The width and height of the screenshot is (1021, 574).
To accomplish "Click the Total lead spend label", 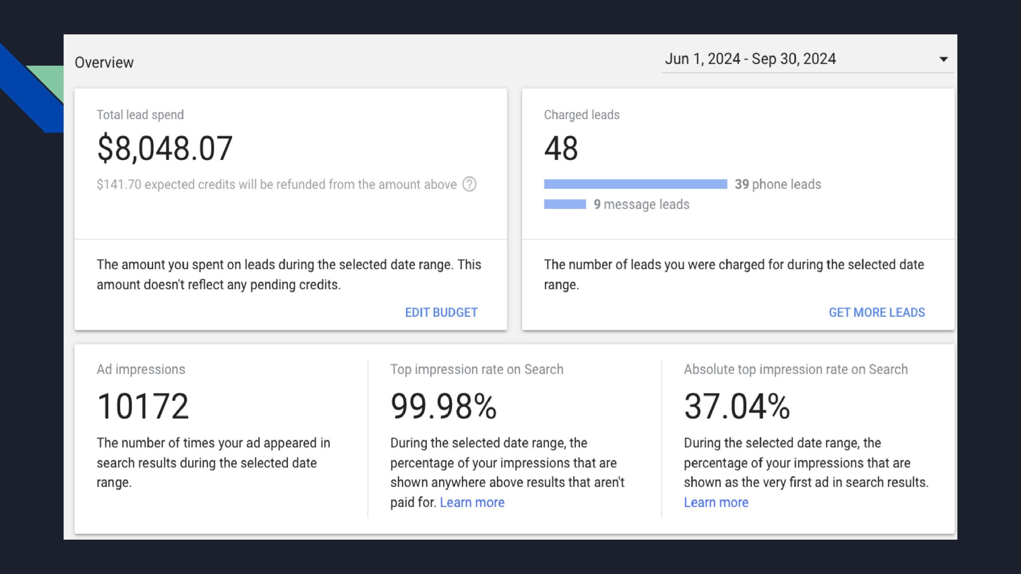I will click(x=140, y=115).
